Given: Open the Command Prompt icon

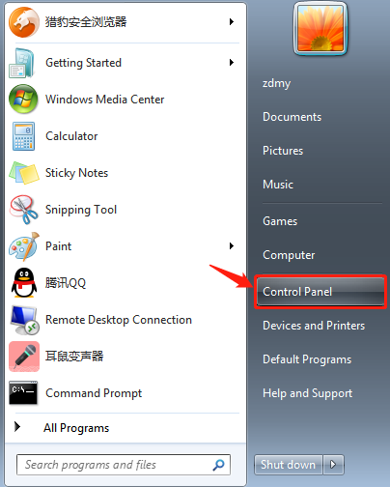Looking at the screenshot, I should click(23, 393).
